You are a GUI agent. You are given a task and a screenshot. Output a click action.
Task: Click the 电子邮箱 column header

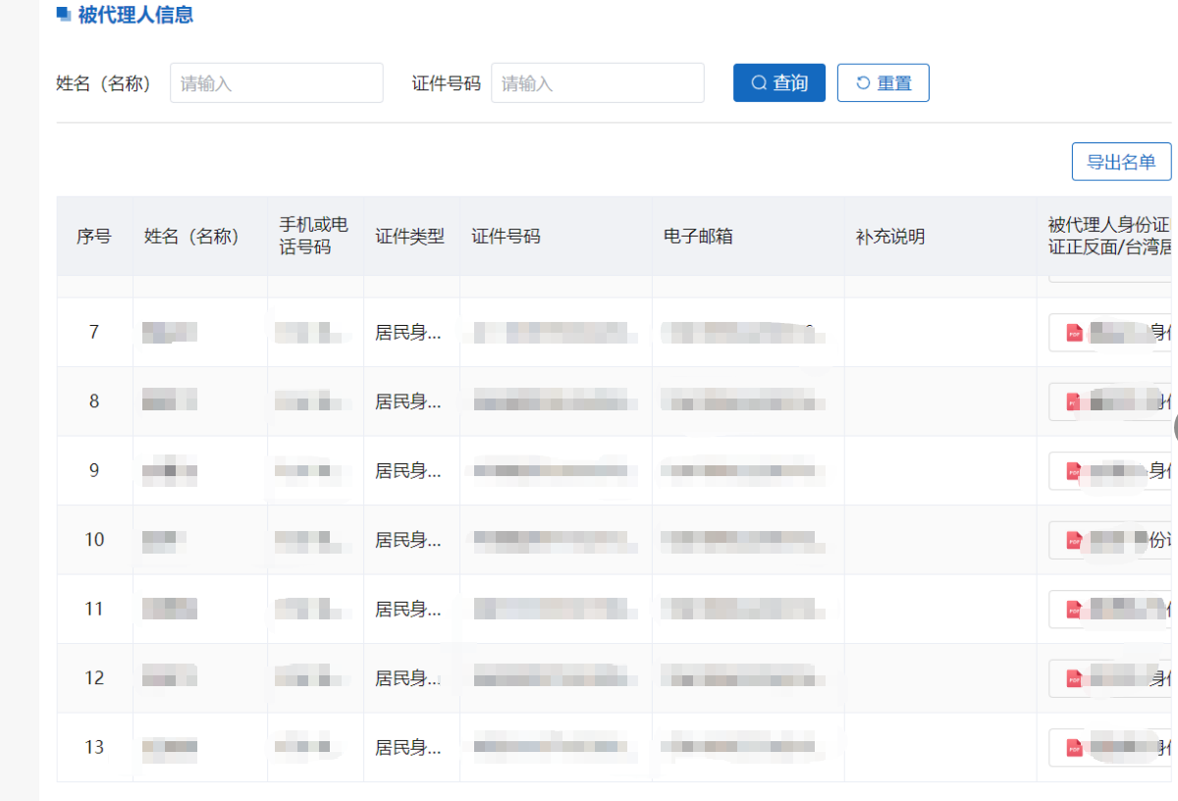click(698, 237)
